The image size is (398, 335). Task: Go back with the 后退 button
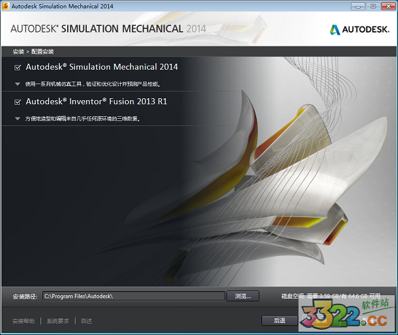279,320
